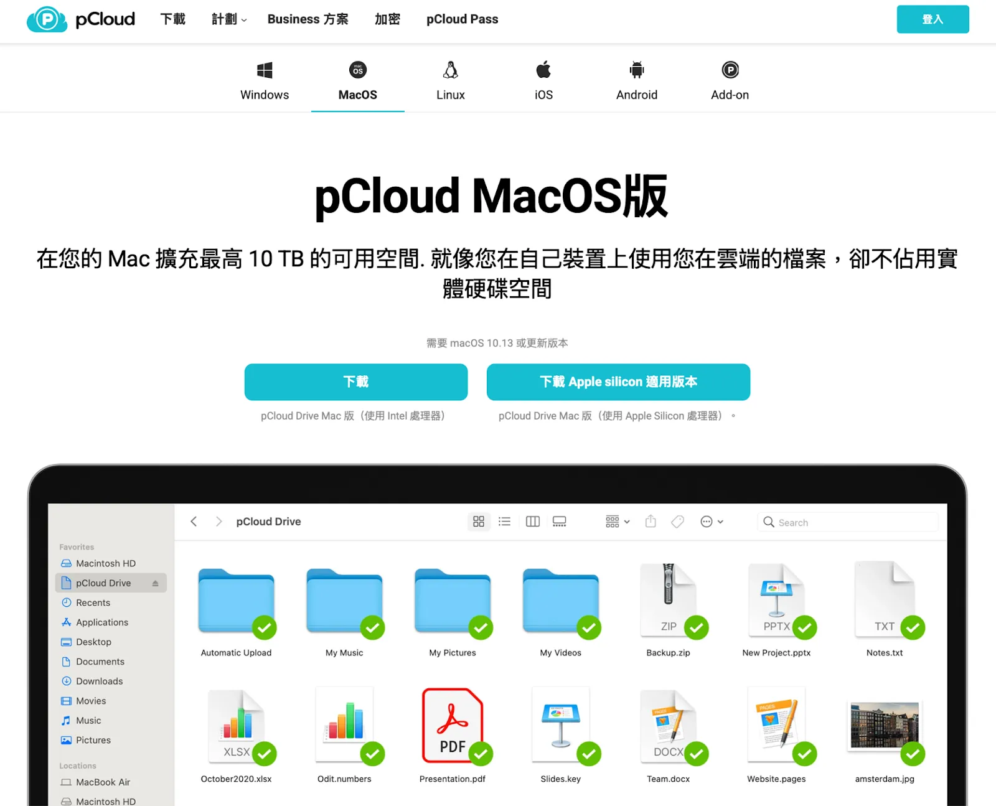The width and height of the screenshot is (996, 806).
Task: Select the MacOS platform tab
Action: click(x=358, y=82)
